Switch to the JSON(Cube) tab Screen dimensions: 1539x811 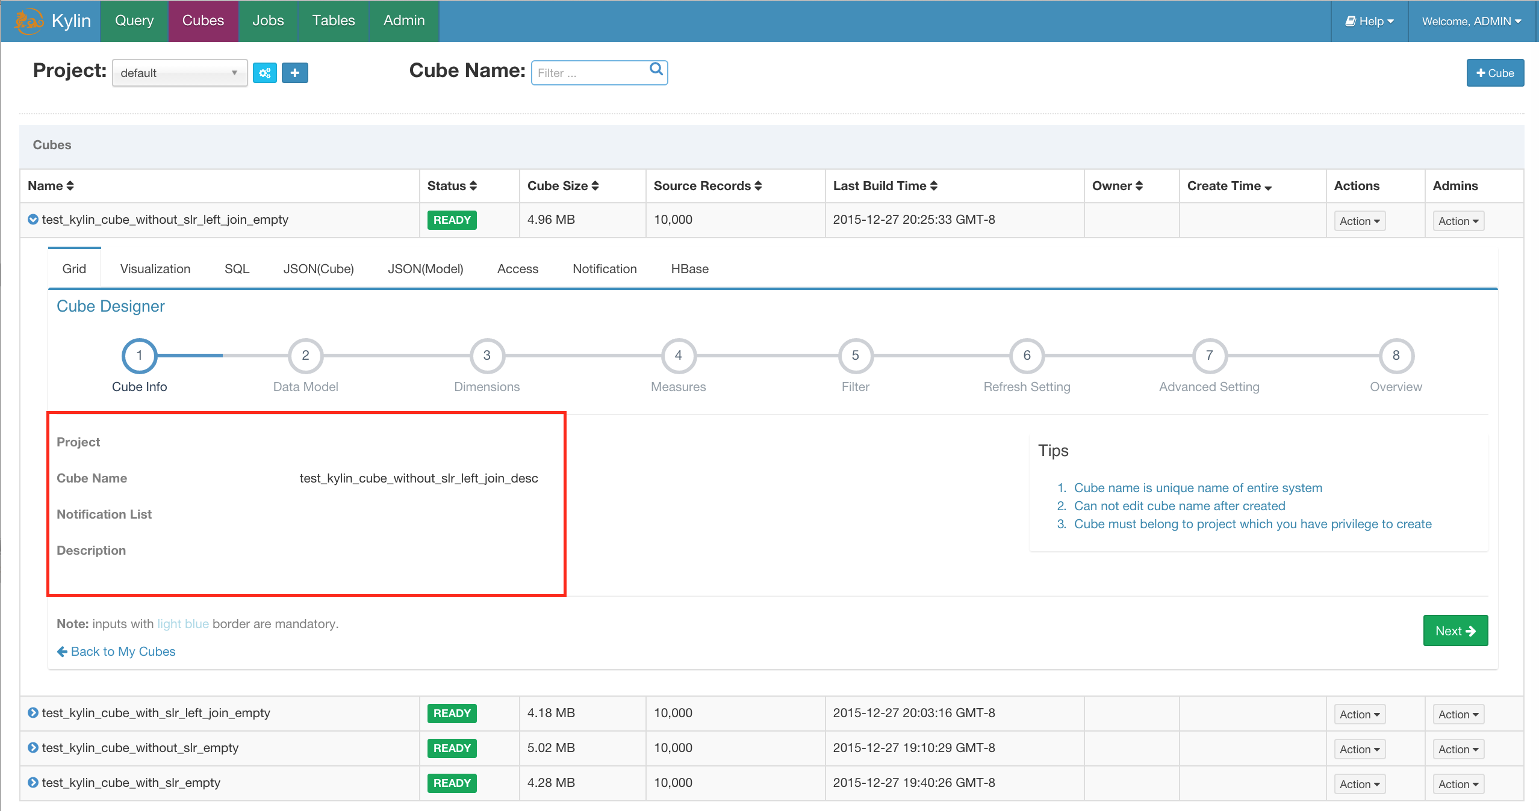tap(319, 269)
